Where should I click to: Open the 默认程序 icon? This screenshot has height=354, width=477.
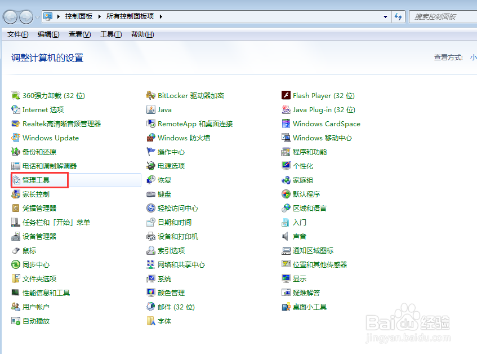click(286, 194)
